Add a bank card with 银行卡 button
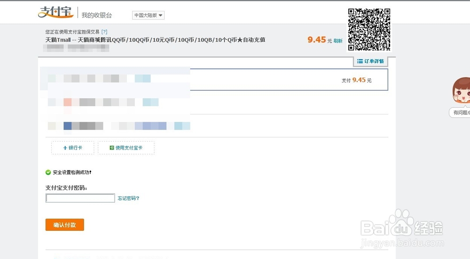 (x=72, y=148)
